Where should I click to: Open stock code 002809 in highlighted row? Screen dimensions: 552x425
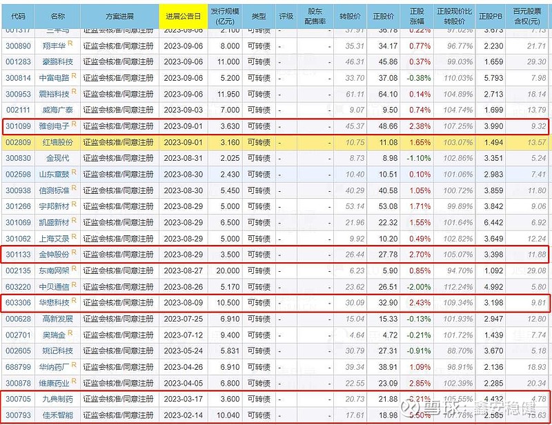[19, 143]
